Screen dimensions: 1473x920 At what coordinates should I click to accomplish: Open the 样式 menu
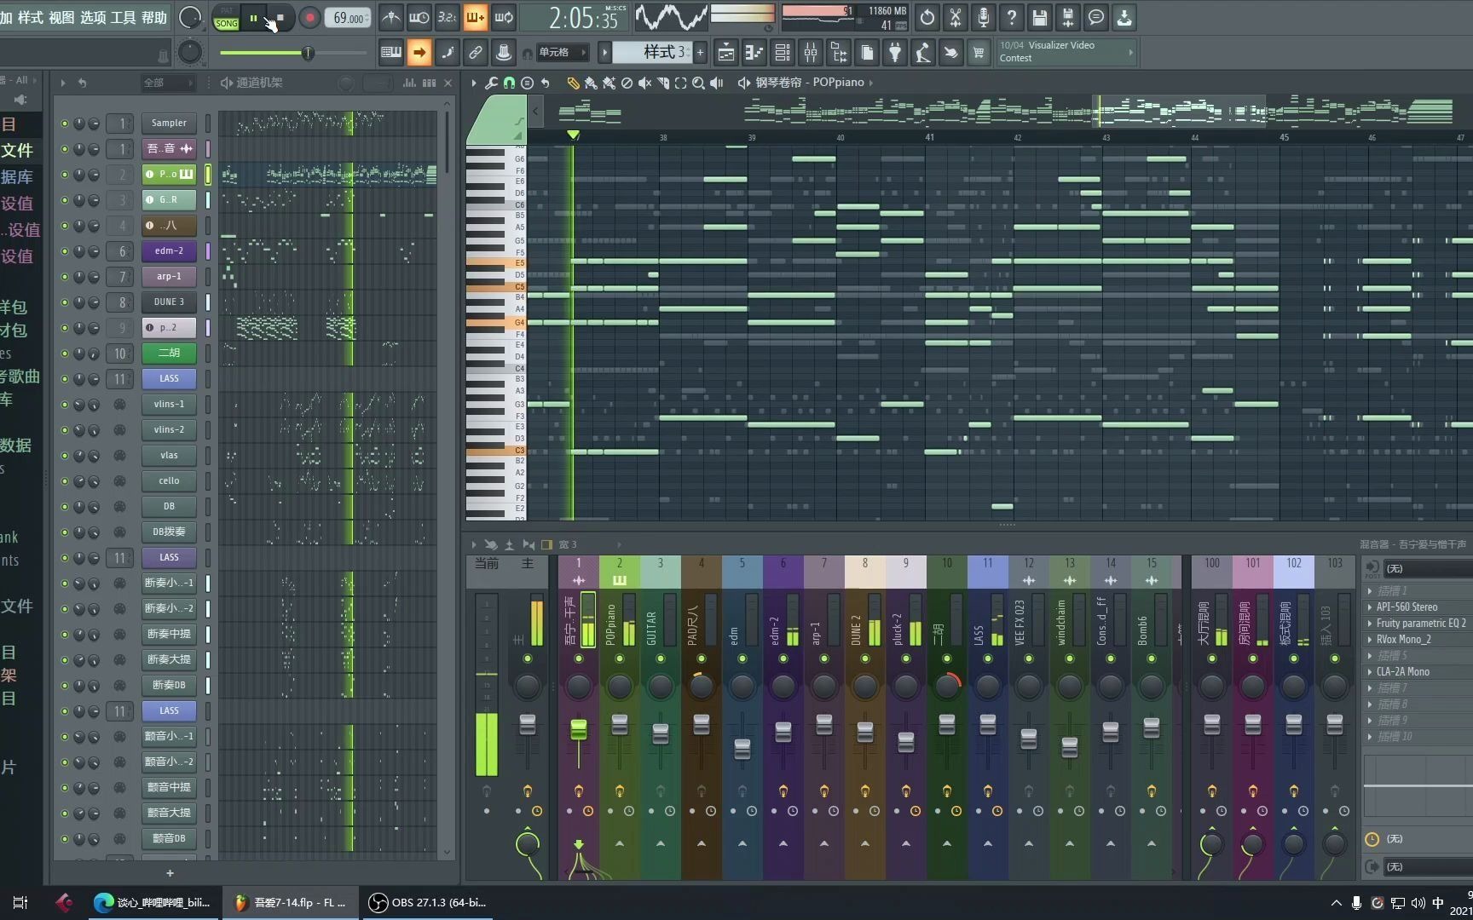coord(31,17)
